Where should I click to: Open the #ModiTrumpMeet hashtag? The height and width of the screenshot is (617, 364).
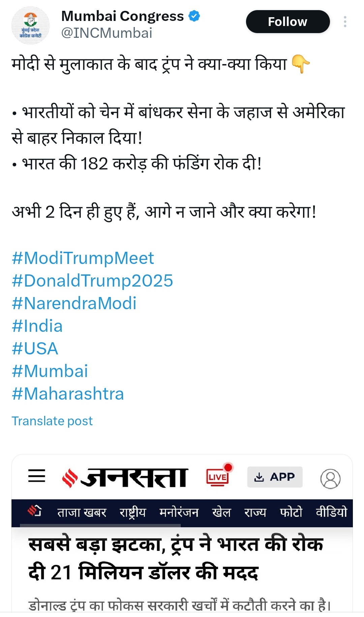[x=83, y=258]
